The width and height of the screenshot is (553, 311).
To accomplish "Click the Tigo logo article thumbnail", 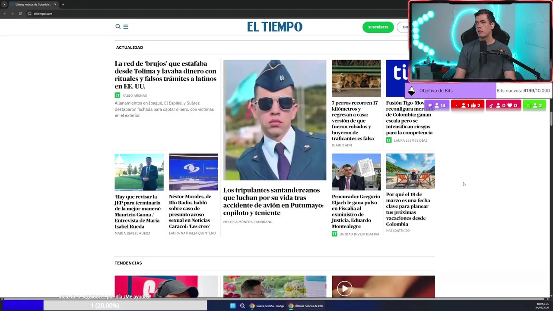I will pos(397,78).
